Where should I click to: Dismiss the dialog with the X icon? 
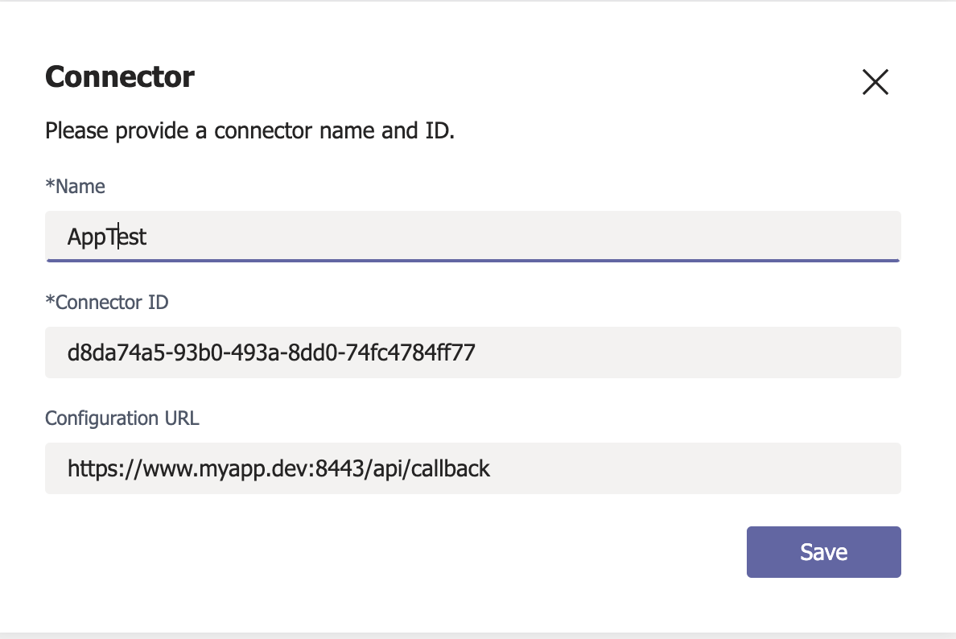point(876,82)
